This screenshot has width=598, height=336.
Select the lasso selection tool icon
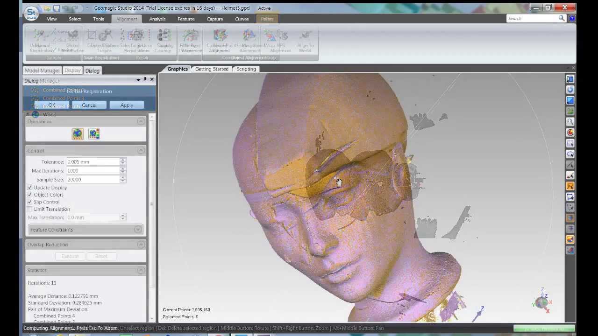click(x=570, y=154)
